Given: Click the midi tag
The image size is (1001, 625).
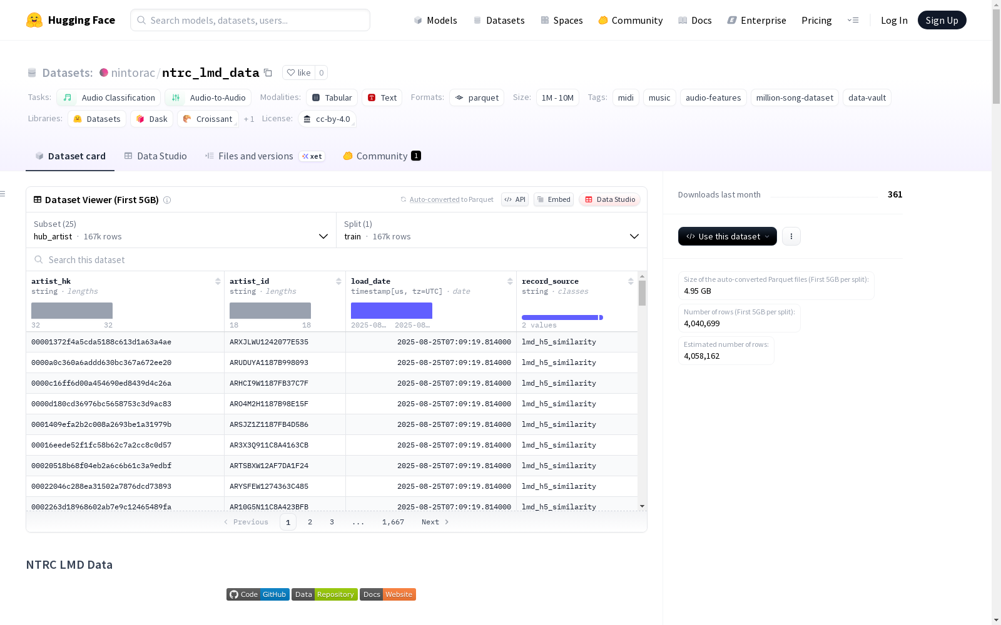Looking at the screenshot, I should 626,97.
